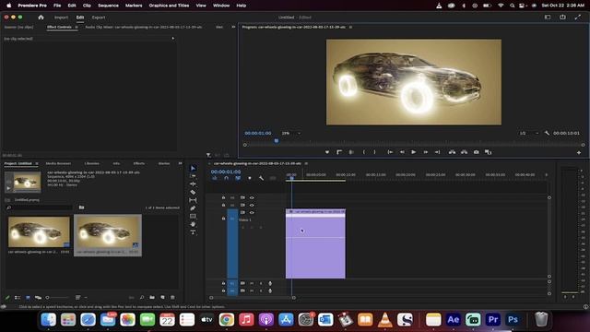590x332 pixels.
Task: Open the Import workspace button
Action: 61,18
